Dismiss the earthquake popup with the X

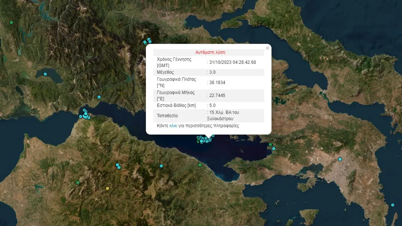pyautogui.click(x=267, y=48)
